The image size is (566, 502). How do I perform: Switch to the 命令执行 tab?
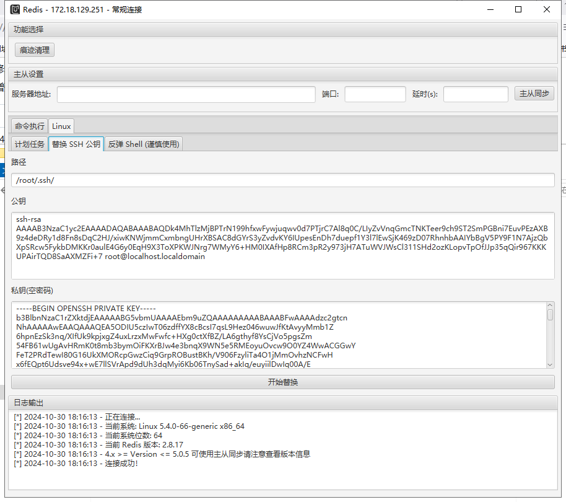pyautogui.click(x=30, y=126)
